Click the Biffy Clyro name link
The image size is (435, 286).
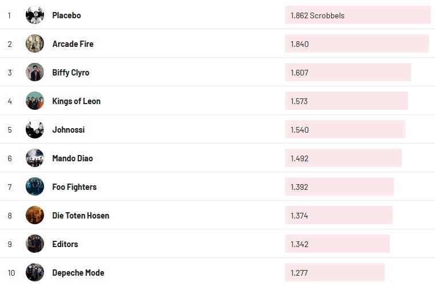coord(70,73)
